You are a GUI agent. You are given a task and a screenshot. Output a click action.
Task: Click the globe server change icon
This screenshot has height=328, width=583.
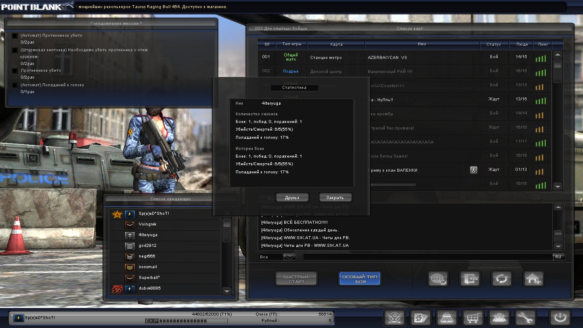(x=438, y=279)
